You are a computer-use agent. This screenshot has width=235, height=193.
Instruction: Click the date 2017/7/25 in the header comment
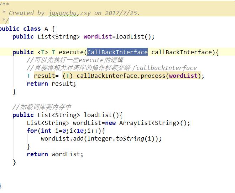[x=121, y=13]
